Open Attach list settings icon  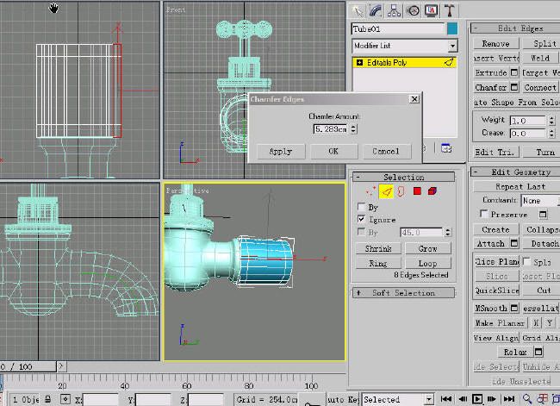(514, 243)
